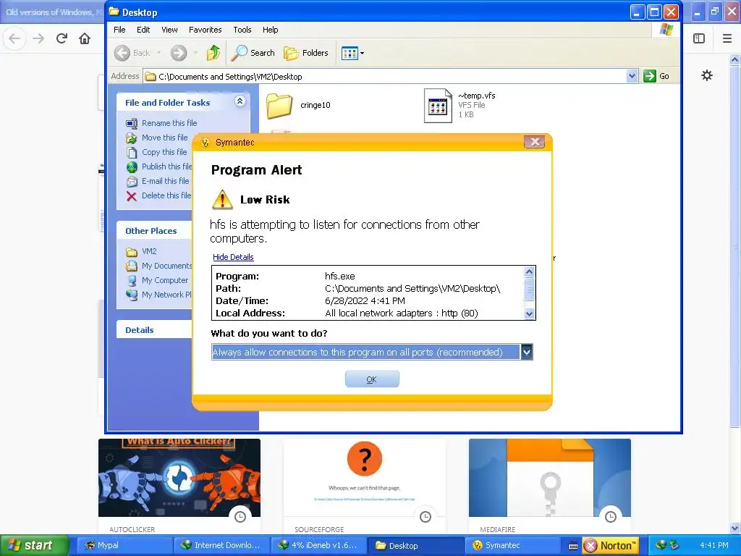Click Rename this file

169,123
